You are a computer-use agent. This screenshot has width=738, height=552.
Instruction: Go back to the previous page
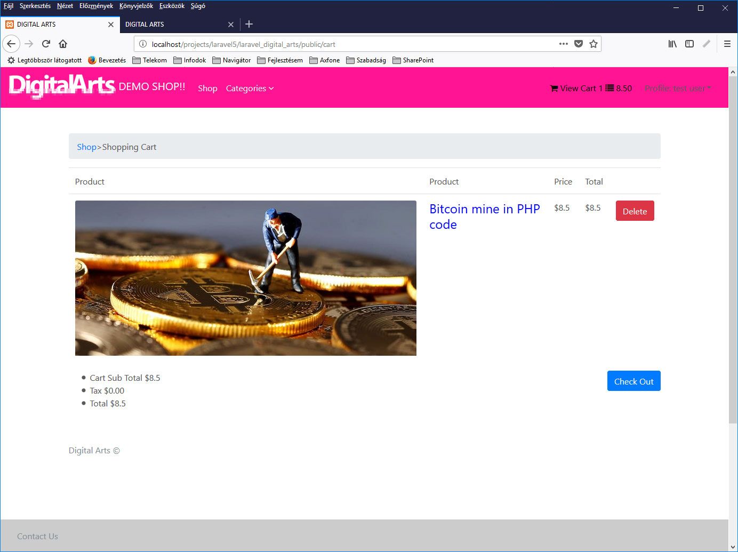[x=11, y=44]
